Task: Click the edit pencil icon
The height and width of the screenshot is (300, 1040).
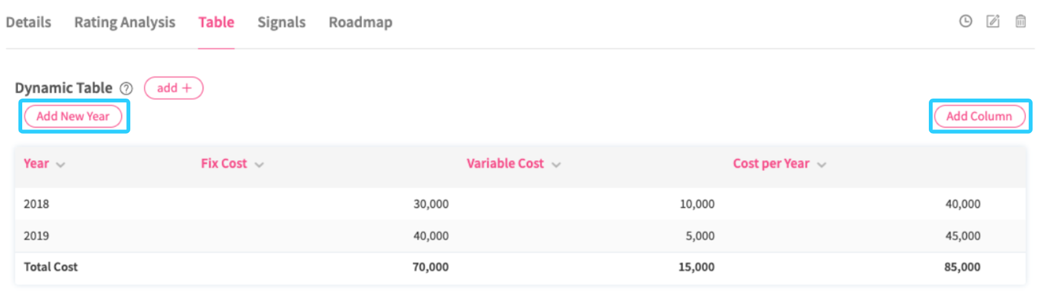Action: click(992, 22)
